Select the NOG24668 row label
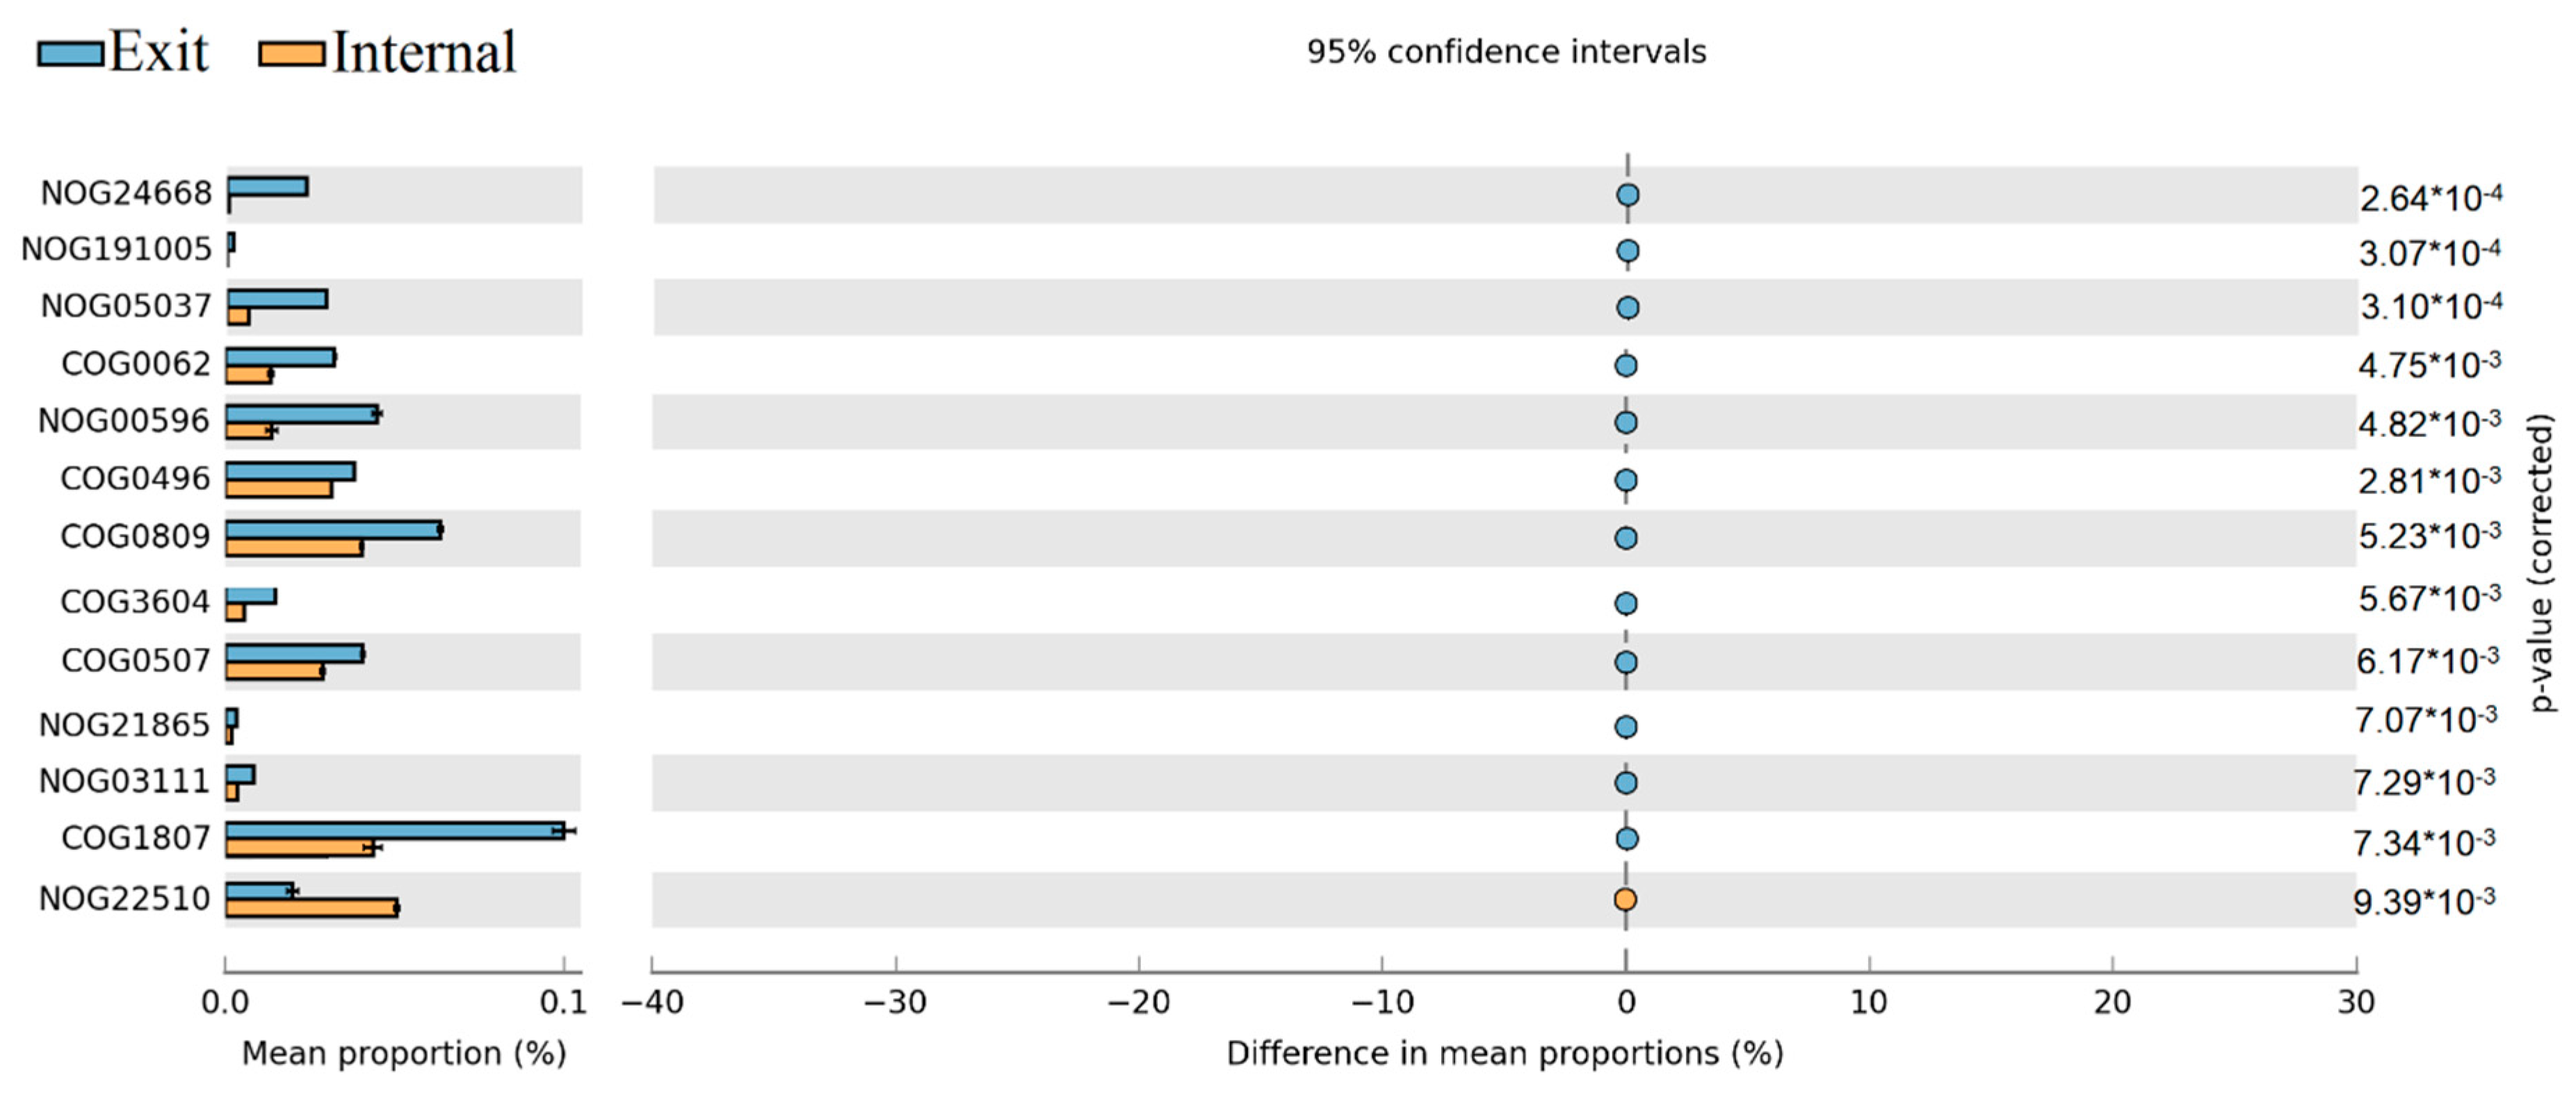Image resolution: width=2576 pixels, height=1098 pixels. 126,192
